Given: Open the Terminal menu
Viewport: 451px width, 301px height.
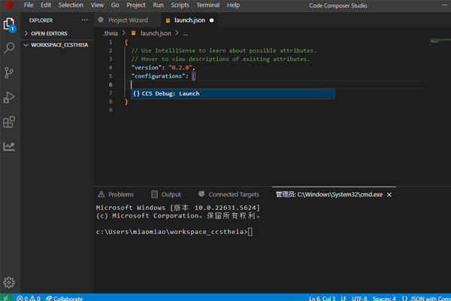Looking at the screenshot, I should (x=208, y=5).
